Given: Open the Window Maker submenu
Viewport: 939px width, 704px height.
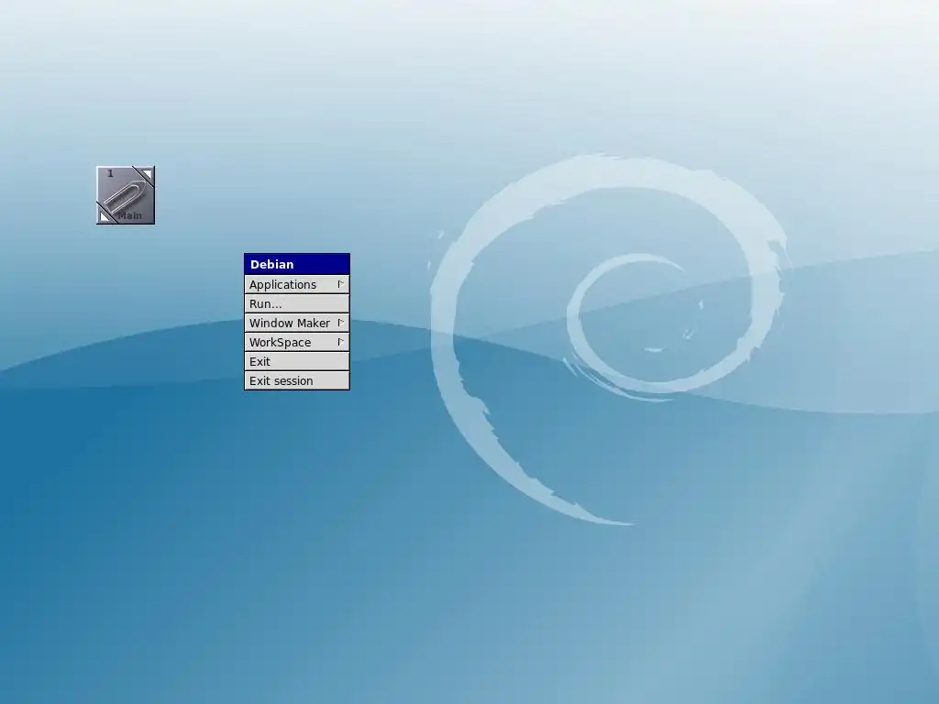Looking at the screenshot, I should click(x=297, y=323).
